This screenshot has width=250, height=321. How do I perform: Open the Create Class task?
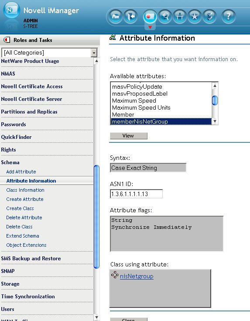20,208
